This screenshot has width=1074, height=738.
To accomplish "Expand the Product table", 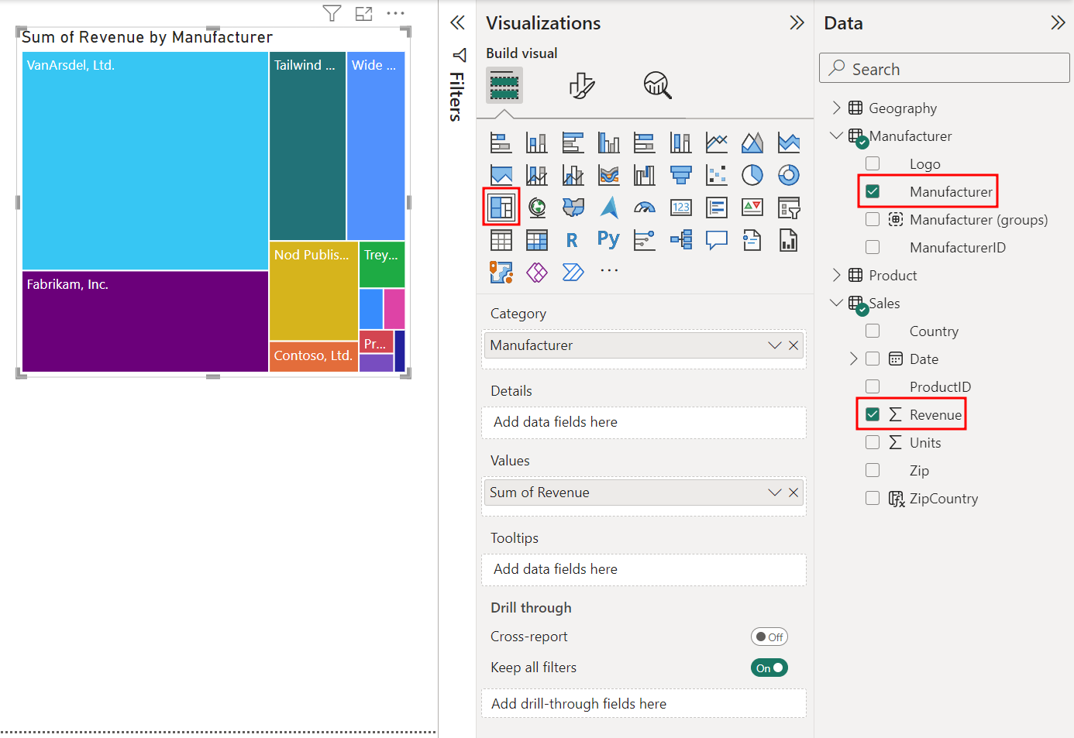I will 836,275.
